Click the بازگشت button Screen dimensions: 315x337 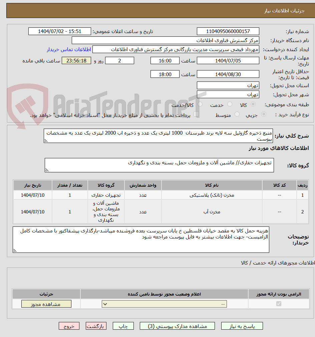pyautogui.click(x=96, y=326)
